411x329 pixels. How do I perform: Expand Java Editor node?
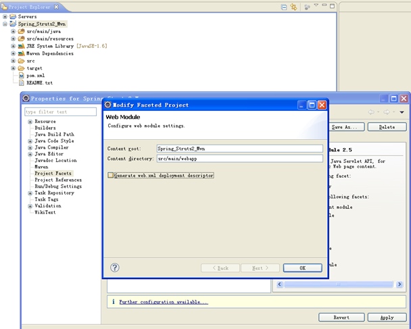(x=30, y=154)
